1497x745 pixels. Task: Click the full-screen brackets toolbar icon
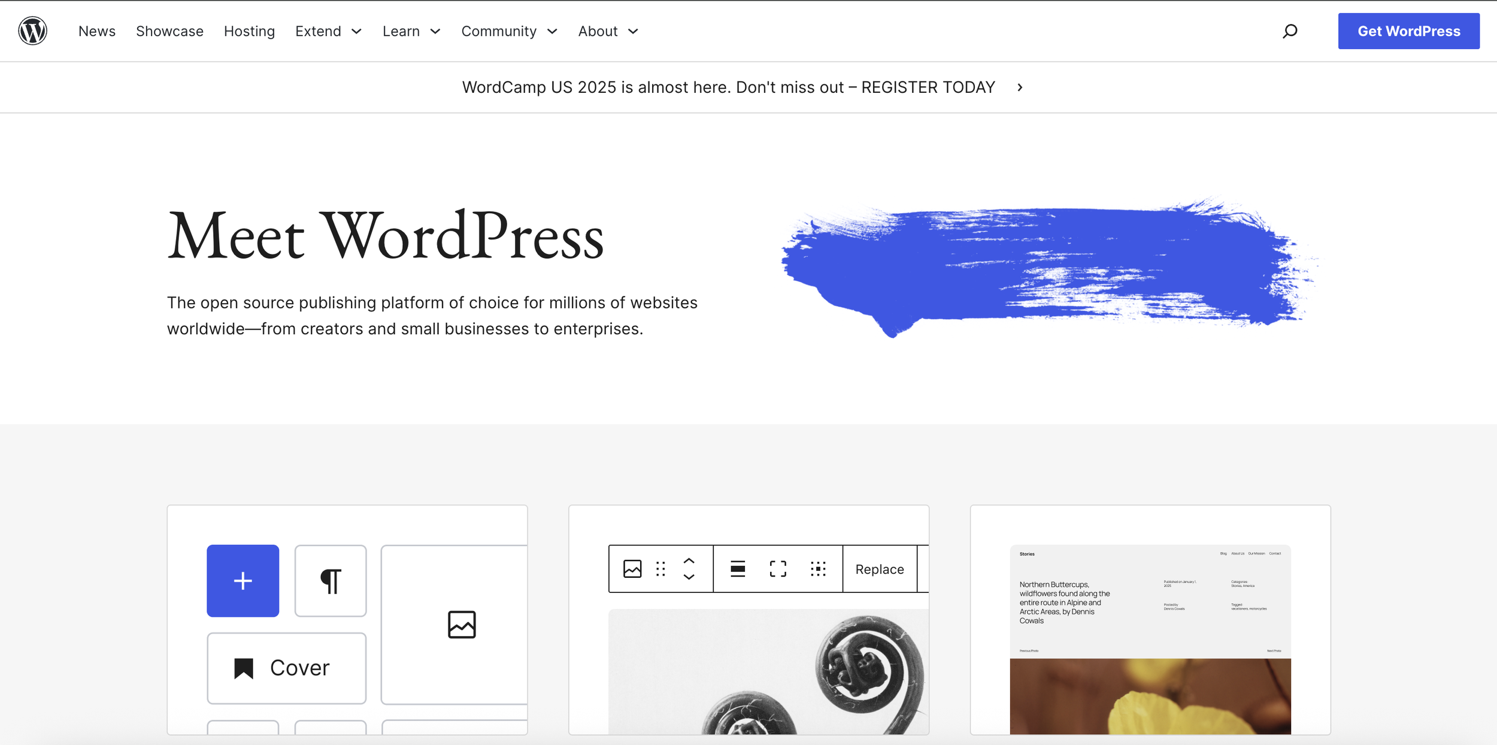(x=778, y=569)
